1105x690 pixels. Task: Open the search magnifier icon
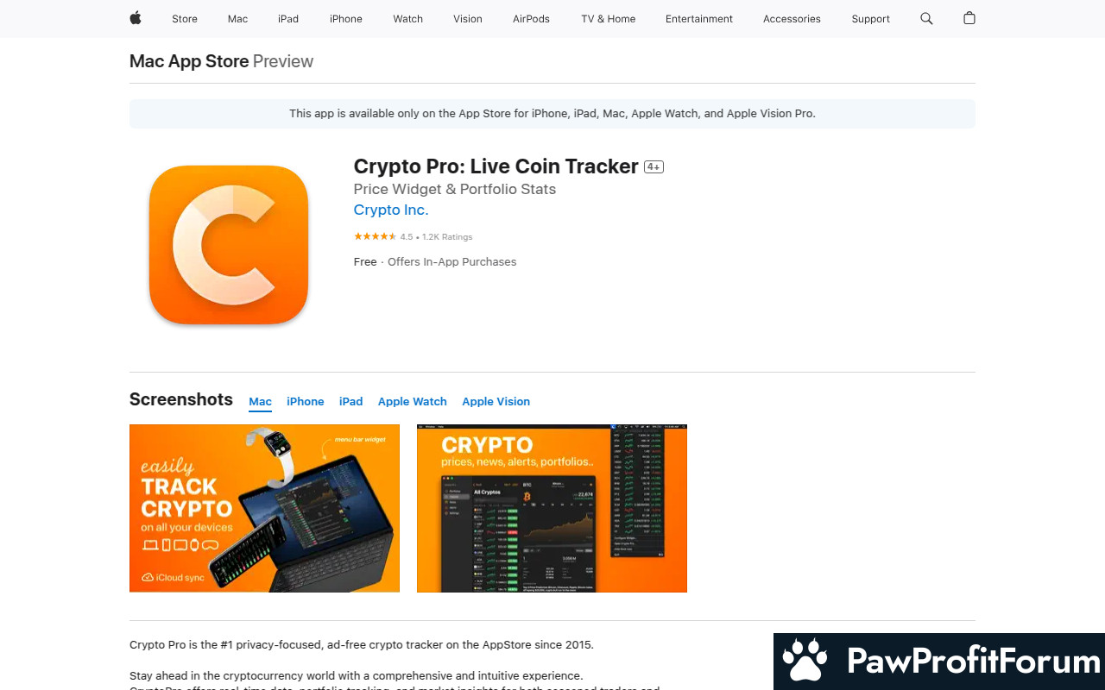pyautogui.click(x=926, y=18)
